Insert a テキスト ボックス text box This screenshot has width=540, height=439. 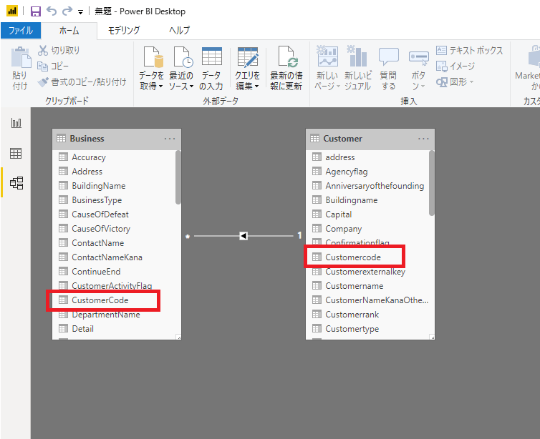tap(469, 51)
